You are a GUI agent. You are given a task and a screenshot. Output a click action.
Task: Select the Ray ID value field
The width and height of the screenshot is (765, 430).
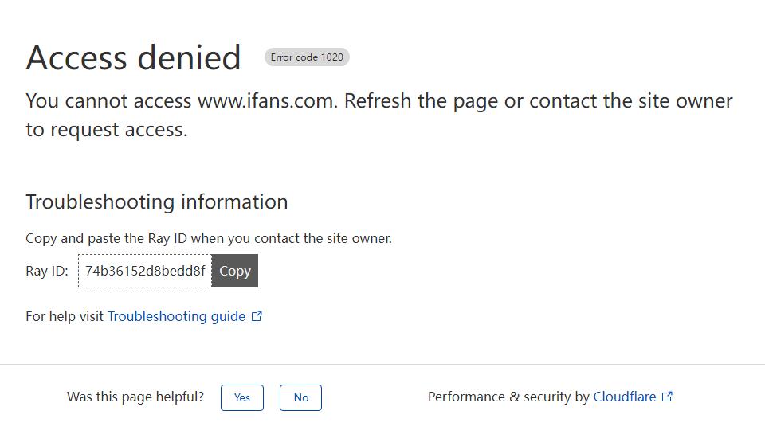pyautogui.click(x=144, y=271)
